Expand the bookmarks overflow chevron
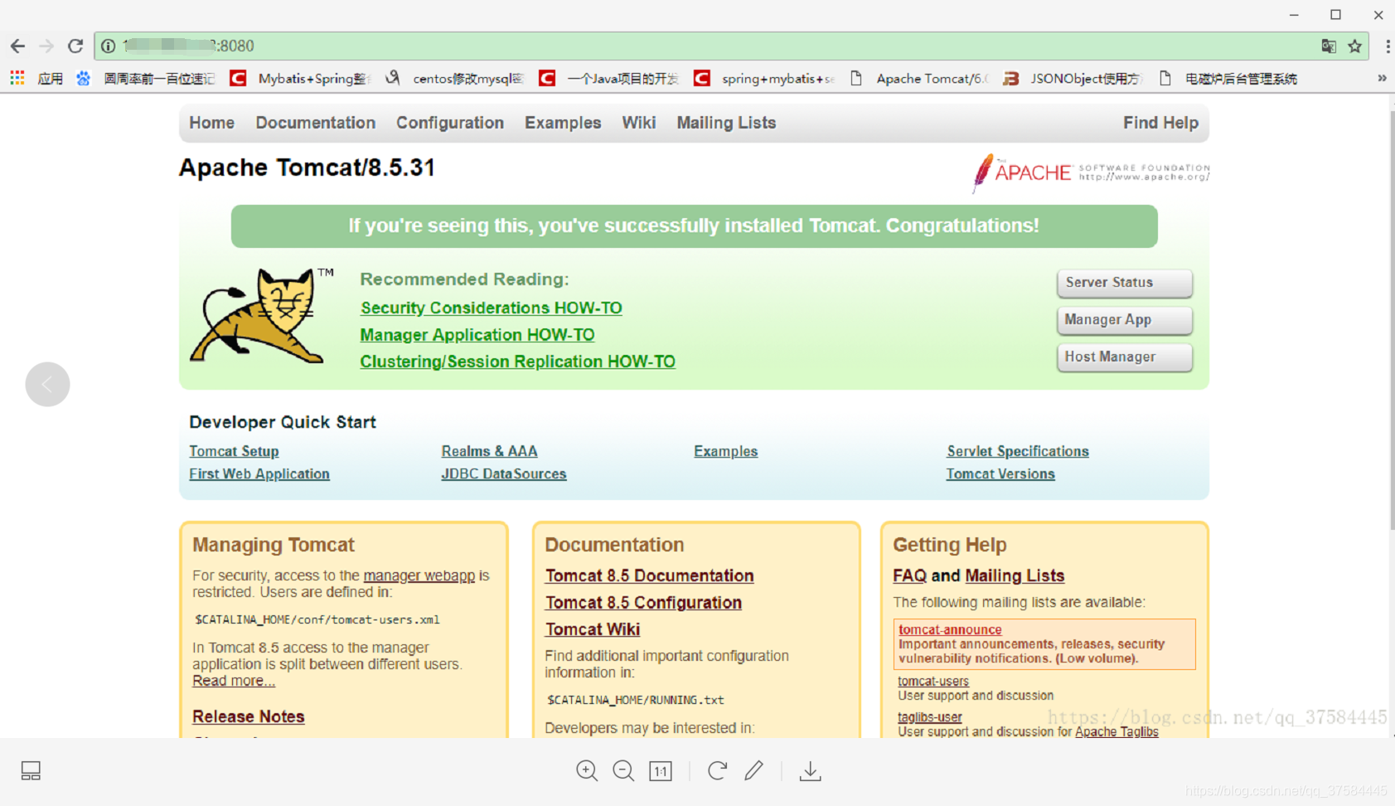Viewport: 1395px width, 806px height. pyautogui.click(x=1381, y=77)
